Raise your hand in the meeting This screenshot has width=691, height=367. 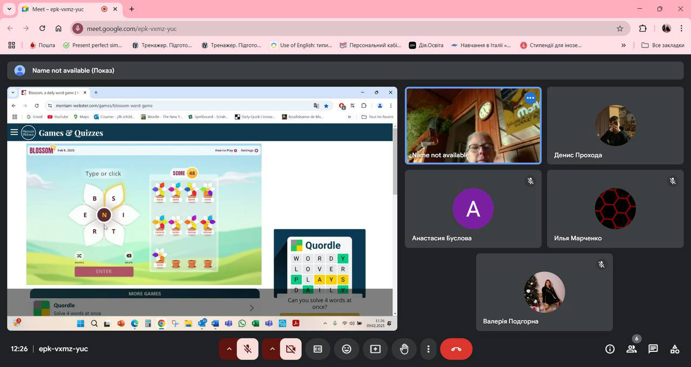click(x=404, y=349)
